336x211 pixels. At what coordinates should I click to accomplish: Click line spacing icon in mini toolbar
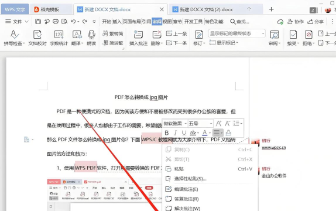tap(236, 124)
